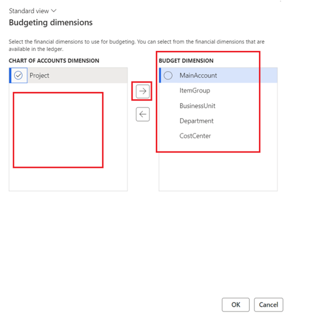Screen dimensions: 318x316
Task: Click the Budgeting dimensions title
Action: coord(51,23)
